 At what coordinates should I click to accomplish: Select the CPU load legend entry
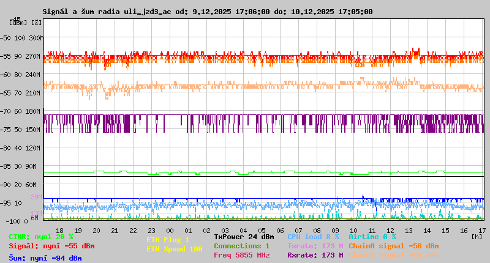coord(313,237)
